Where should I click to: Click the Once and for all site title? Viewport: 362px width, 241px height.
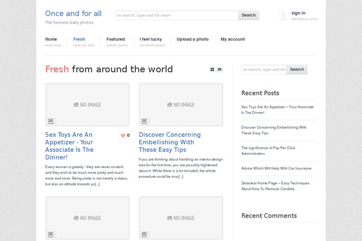74,13
